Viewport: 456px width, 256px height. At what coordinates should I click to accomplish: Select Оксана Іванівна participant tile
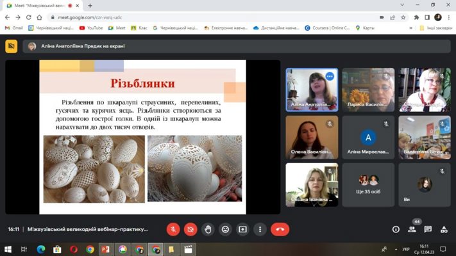312,185
